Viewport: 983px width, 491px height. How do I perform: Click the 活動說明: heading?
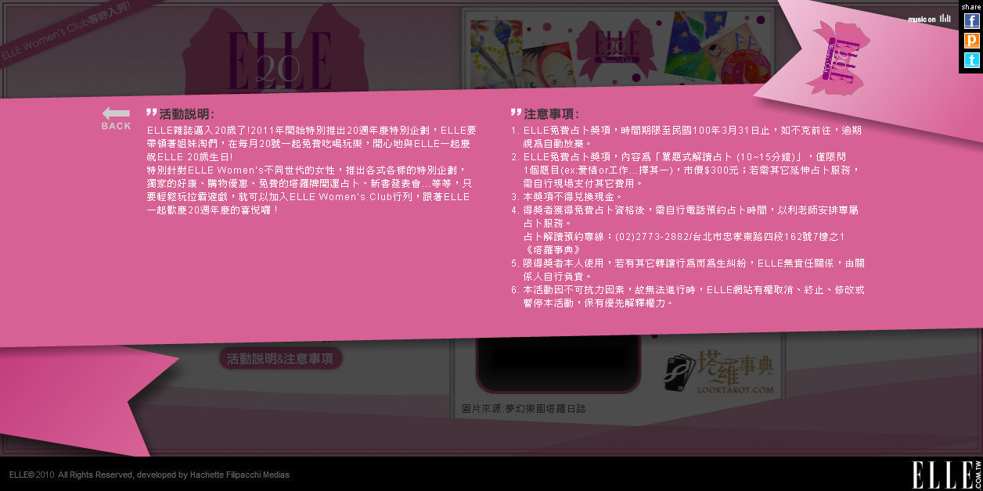tap(186, 114)
